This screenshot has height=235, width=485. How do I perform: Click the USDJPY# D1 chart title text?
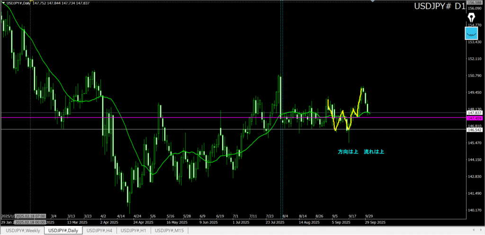(439, 6)
